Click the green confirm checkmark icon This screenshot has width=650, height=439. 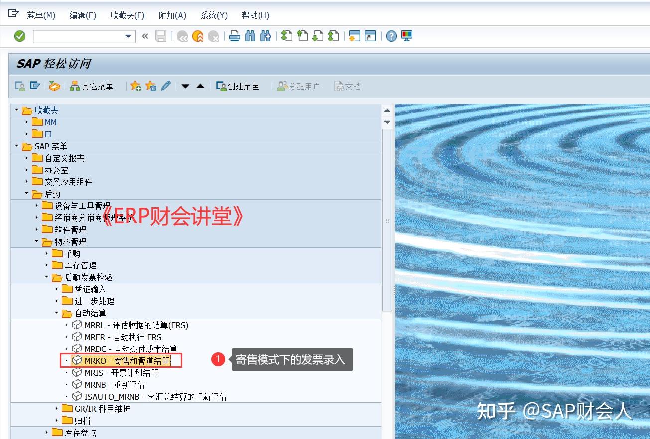(x=20, y=36)
